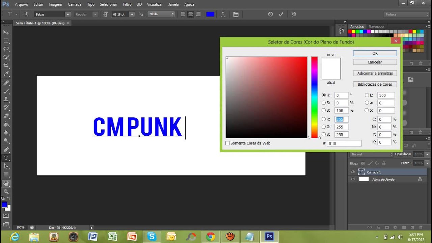Select the Zoom tool in toolbox
The height and width of the screenshot is (243, 432).
[6, 192]
